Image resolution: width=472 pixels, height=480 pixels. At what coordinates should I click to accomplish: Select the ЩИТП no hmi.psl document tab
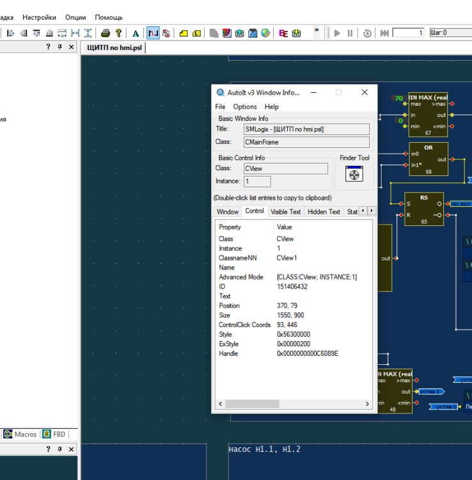click(114, 48)
